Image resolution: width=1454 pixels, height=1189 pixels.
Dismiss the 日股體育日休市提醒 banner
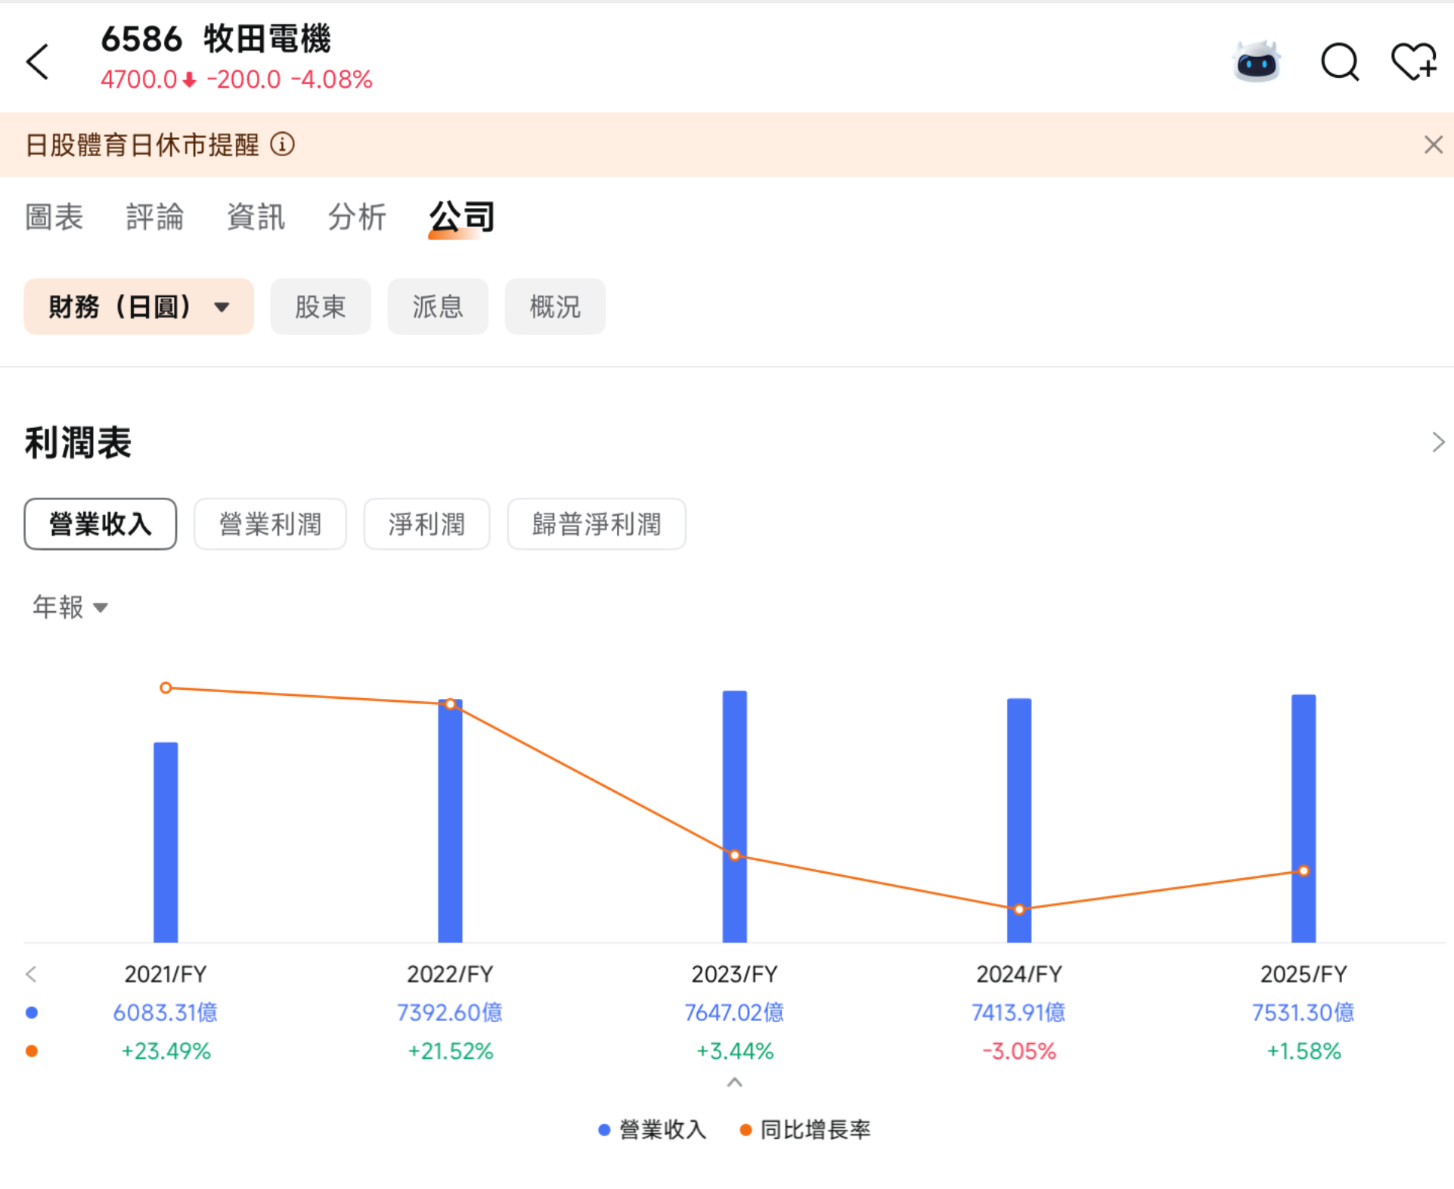click(1433, 144)
